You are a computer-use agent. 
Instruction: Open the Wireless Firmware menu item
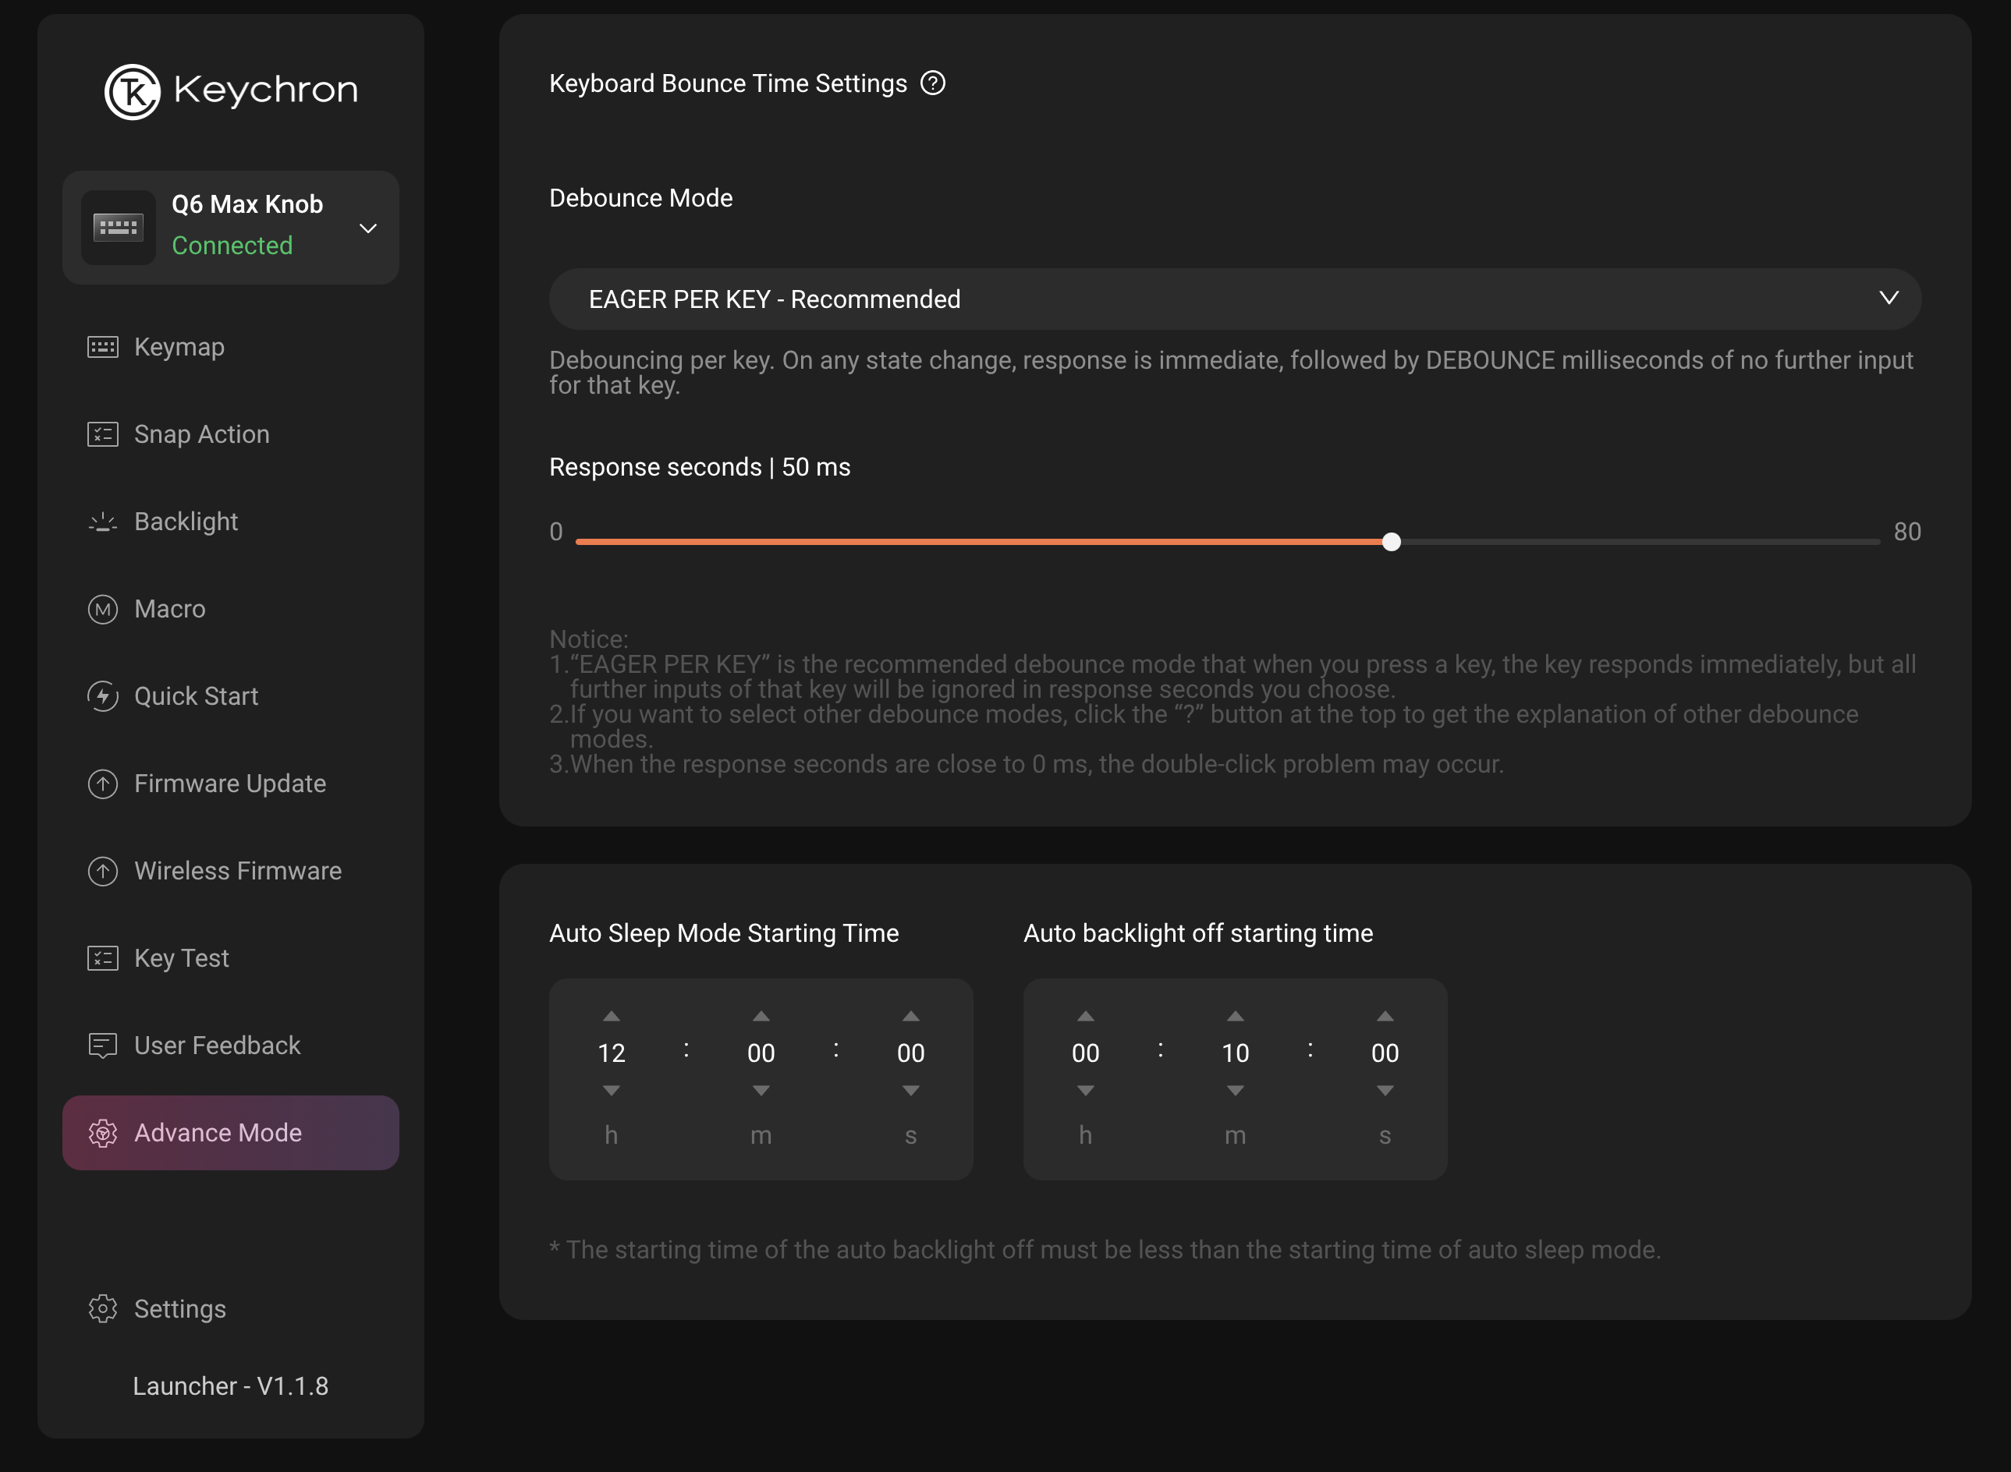(237, 871)
